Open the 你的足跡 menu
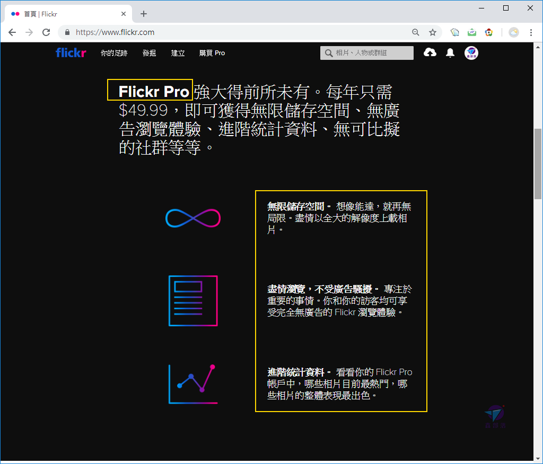This screenshot has height=464, width=543. click(x=114, y=53)
